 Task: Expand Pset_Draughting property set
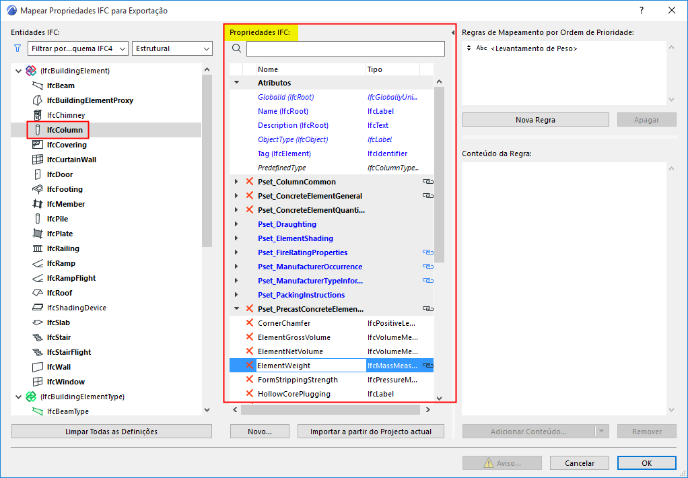[236, 224]
